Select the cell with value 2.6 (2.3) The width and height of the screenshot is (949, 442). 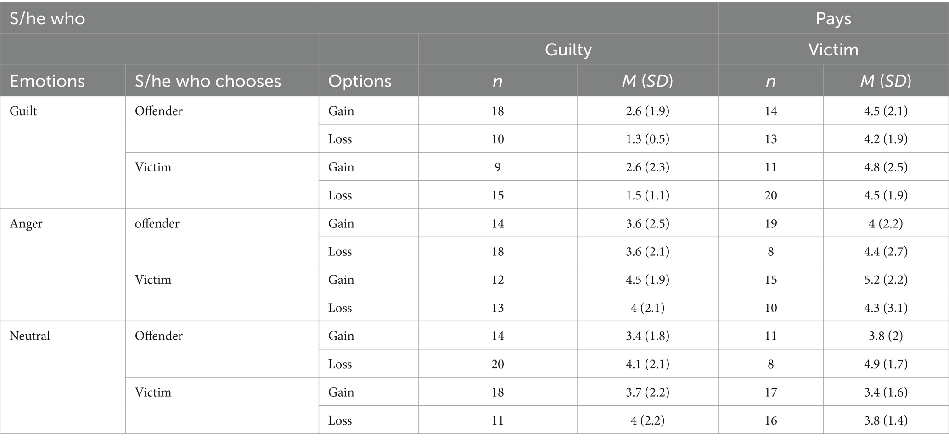coord(647,167)
